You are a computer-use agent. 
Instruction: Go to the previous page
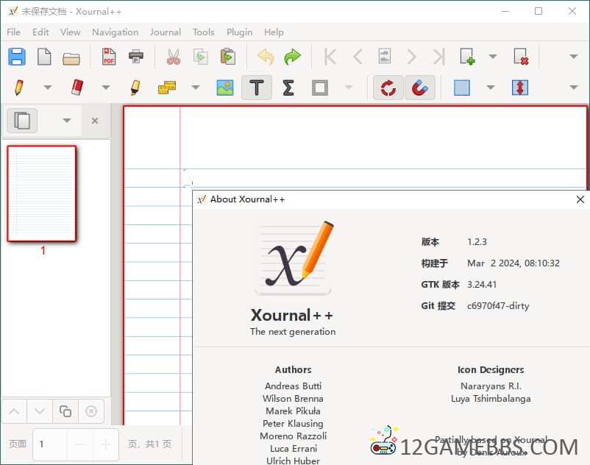[x=358, y=57]
